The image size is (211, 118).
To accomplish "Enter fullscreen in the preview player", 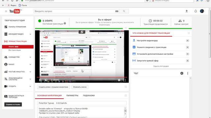I will (125, 80).
